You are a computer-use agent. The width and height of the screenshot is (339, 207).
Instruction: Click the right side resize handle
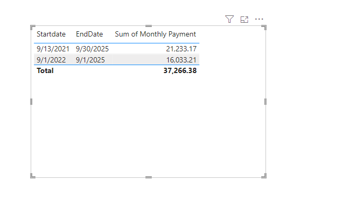point(265,102)
